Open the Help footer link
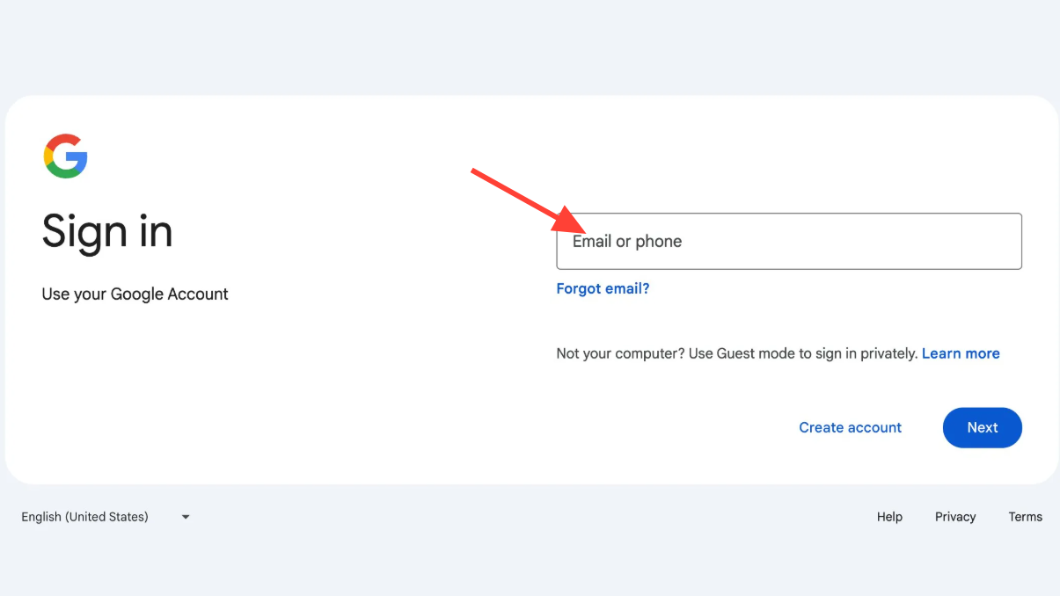Screen dimensions: 1060x596 pos(889,517)
